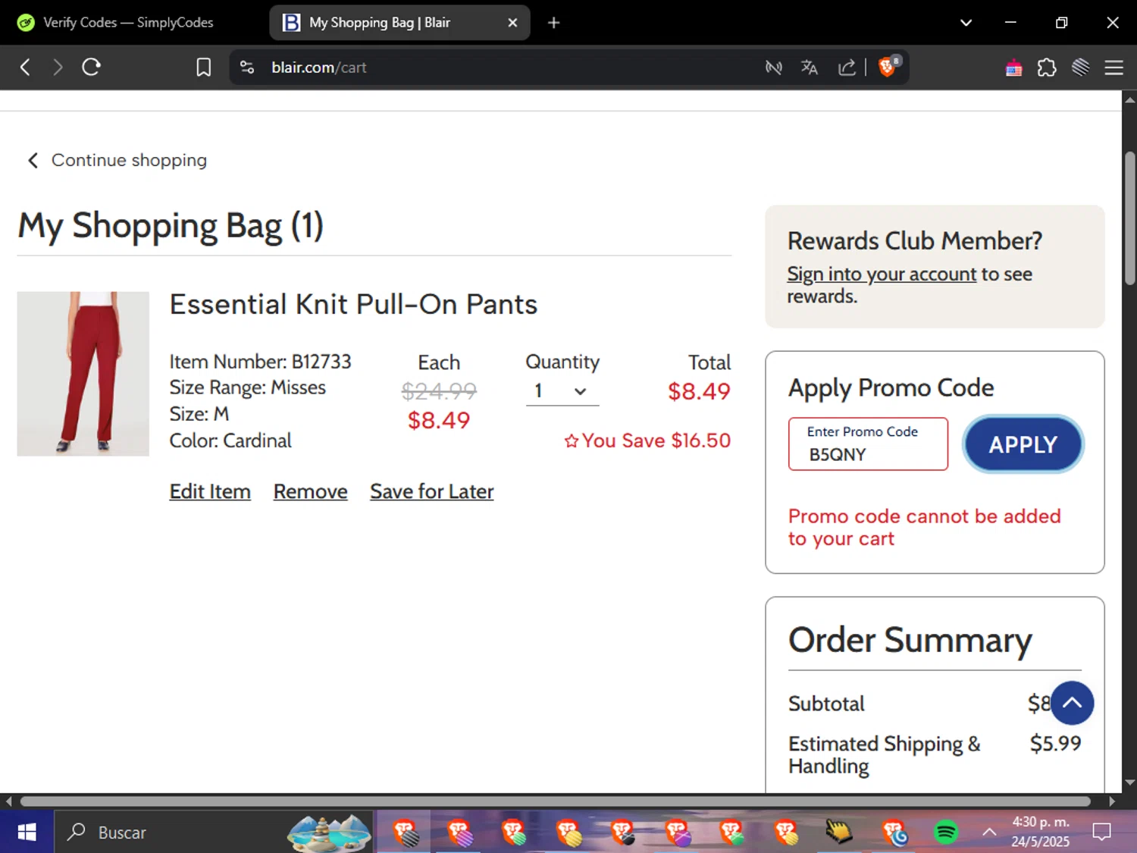Show hidden system tray icons
This screenshot has height=853, width=1137.
click(x=989, y=832)
